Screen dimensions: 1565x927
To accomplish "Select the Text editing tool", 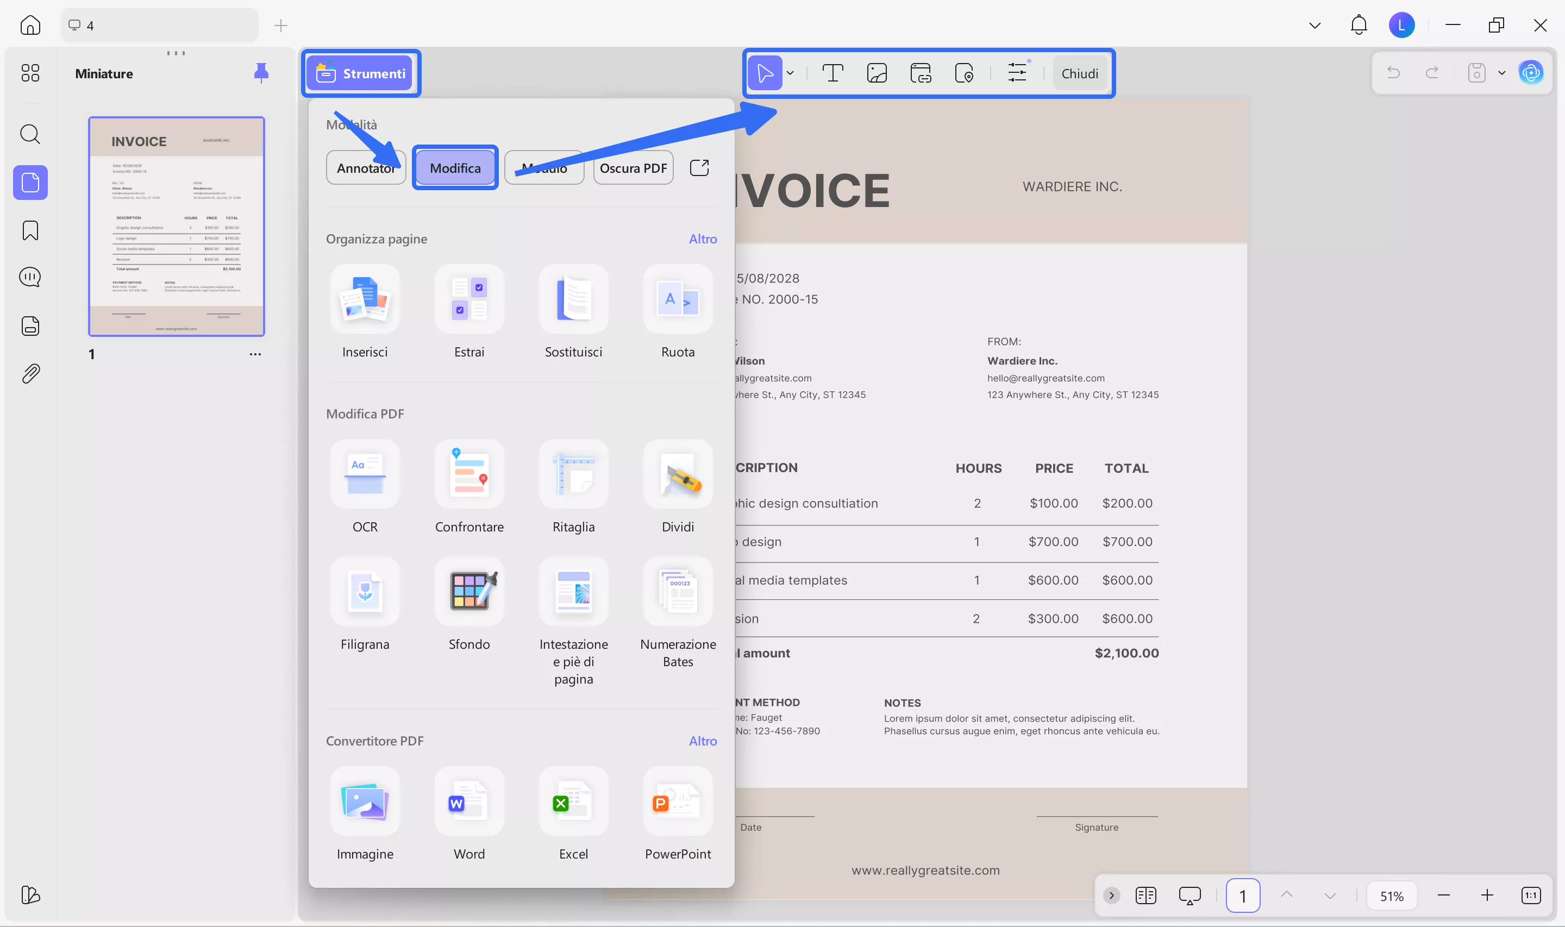I will click(833, 72).
